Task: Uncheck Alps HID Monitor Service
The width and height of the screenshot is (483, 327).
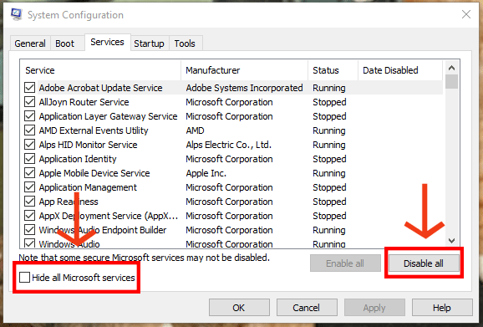Action: (x=29, y=145)
